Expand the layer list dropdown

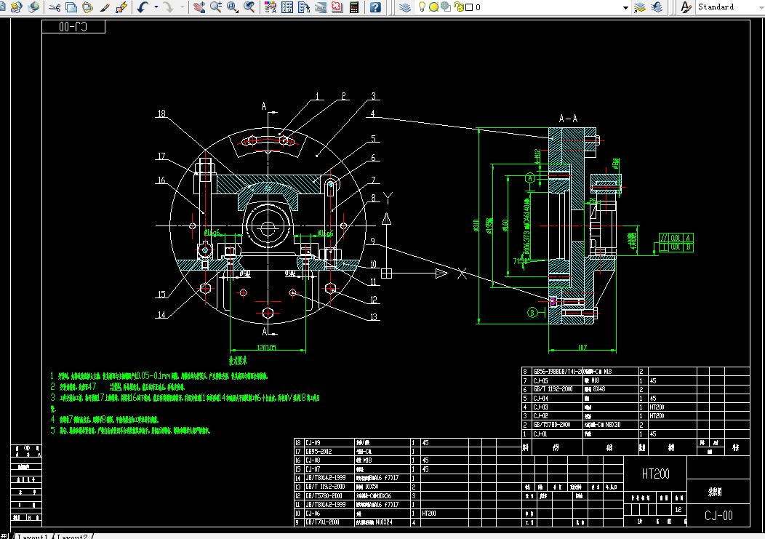625,7
